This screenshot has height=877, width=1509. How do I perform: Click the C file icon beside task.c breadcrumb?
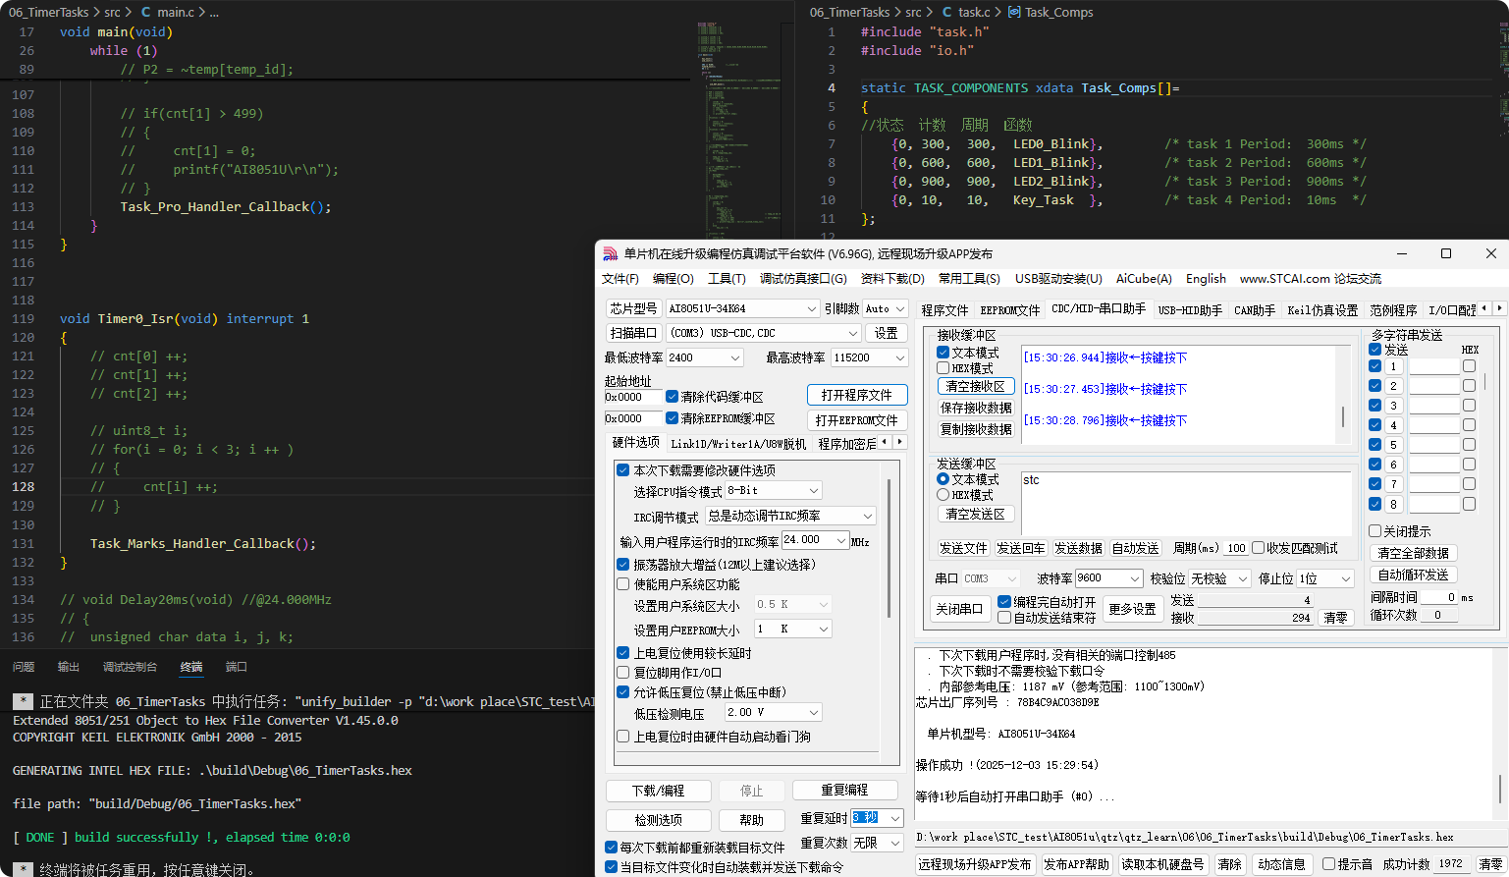[946, 12]
